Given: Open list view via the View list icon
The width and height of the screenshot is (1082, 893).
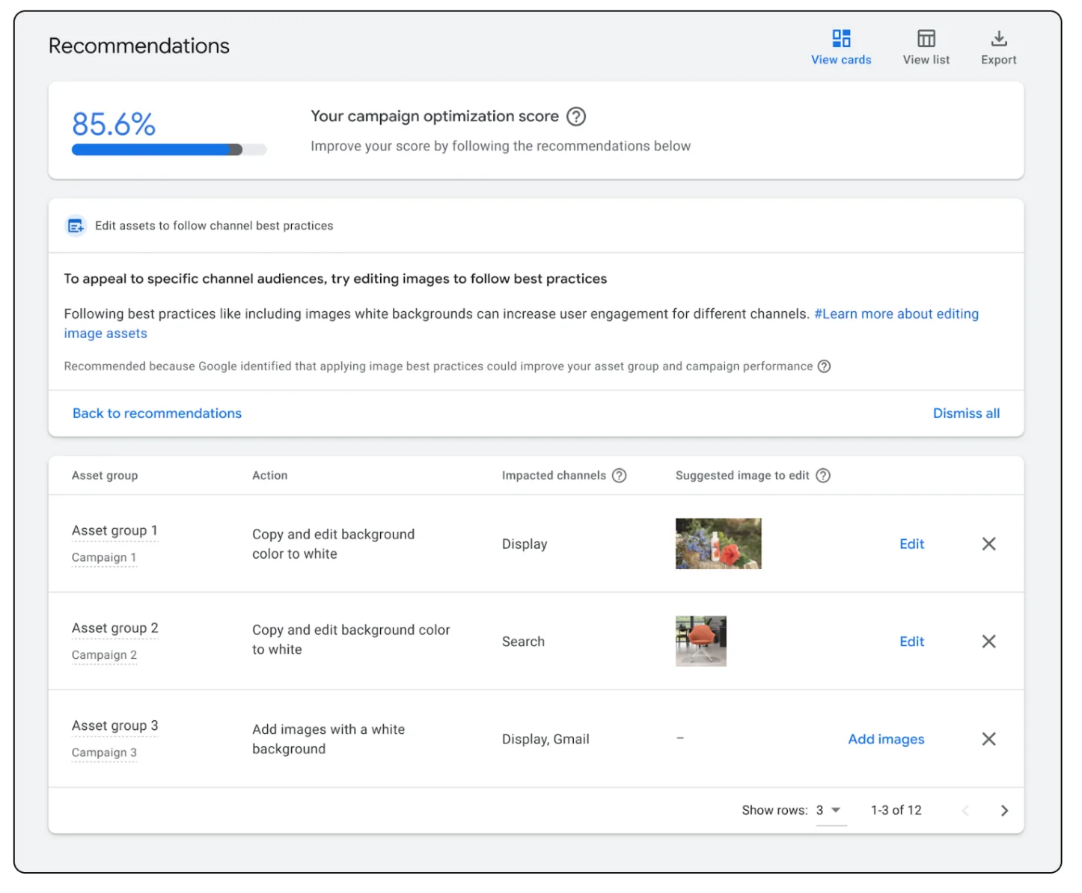Looking at the screenshot, I should tap(926, 37).
